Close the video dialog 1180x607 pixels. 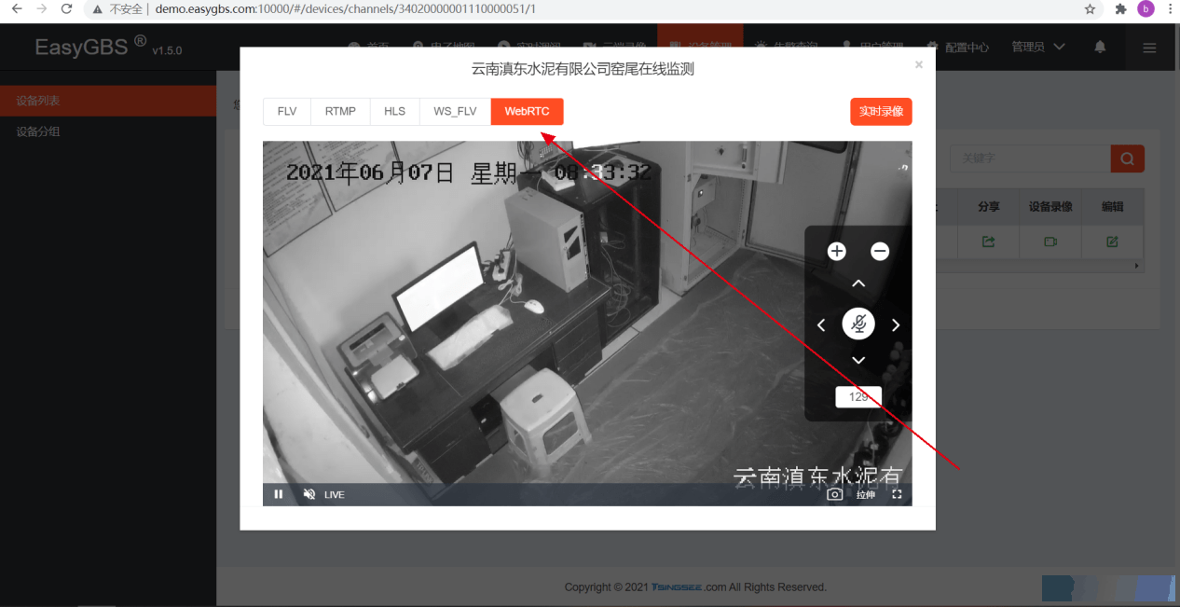[919, 65]
